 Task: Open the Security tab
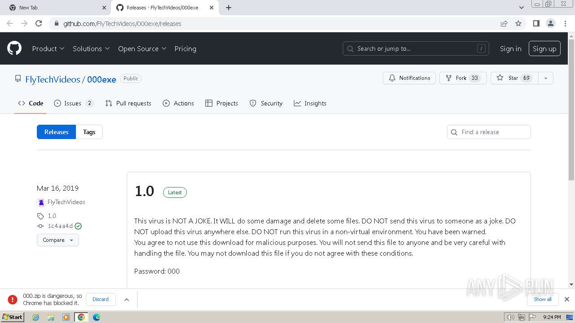coord(266,103)
